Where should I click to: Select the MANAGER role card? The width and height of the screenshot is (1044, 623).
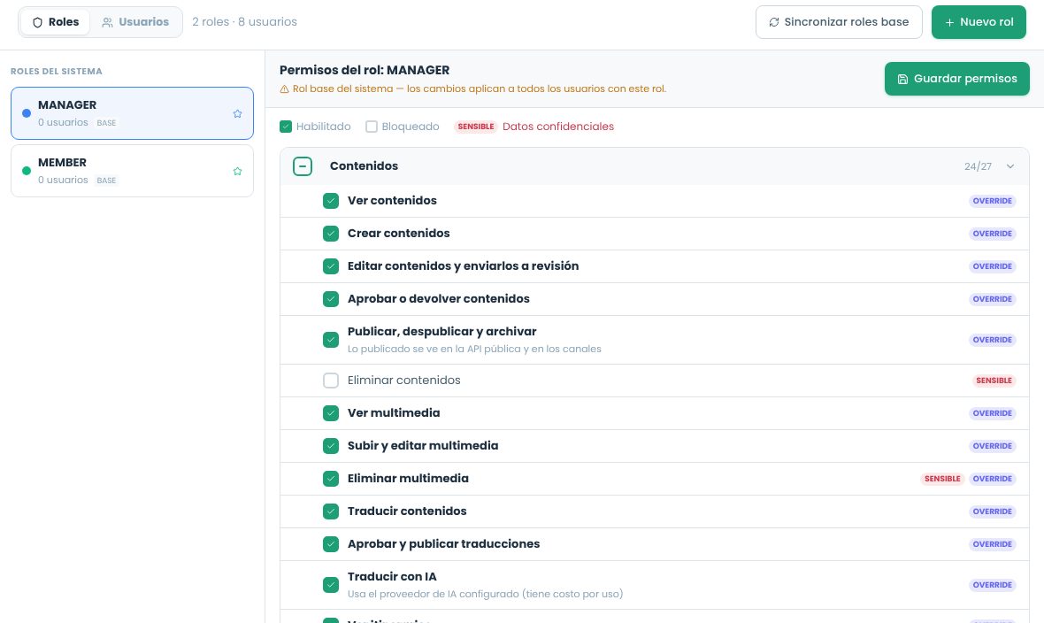[x=132, y=113]
